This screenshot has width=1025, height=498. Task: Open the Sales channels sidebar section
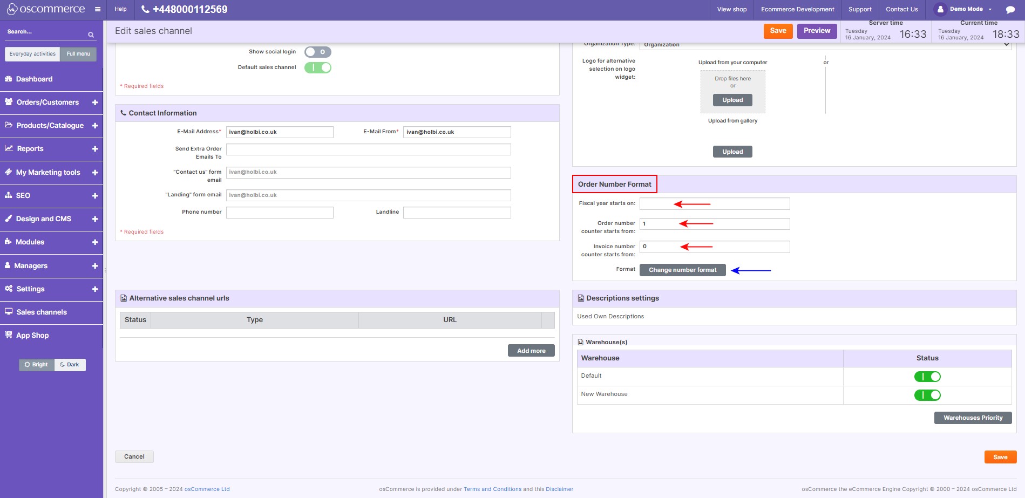pyautogui.click(x=41, y=312)
